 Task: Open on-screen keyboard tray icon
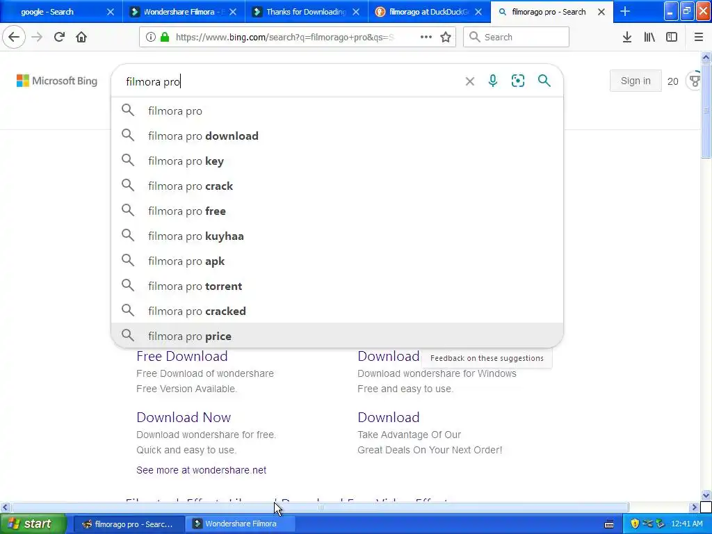pos(609,524)
